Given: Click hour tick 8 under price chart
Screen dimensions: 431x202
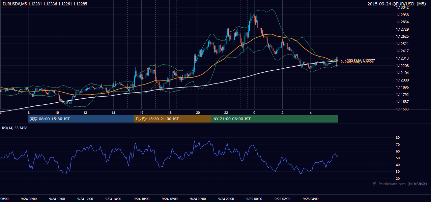Looking at the screenshot, I should [x=29, y=112].
